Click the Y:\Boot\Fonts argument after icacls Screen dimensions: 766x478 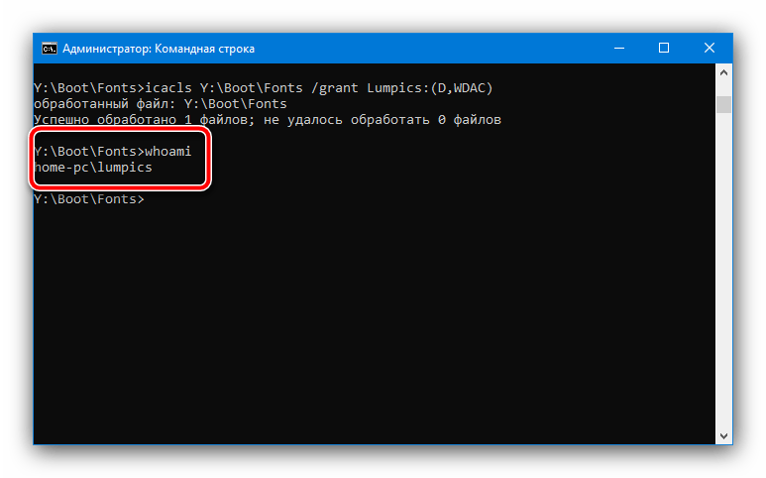point(251,88)
